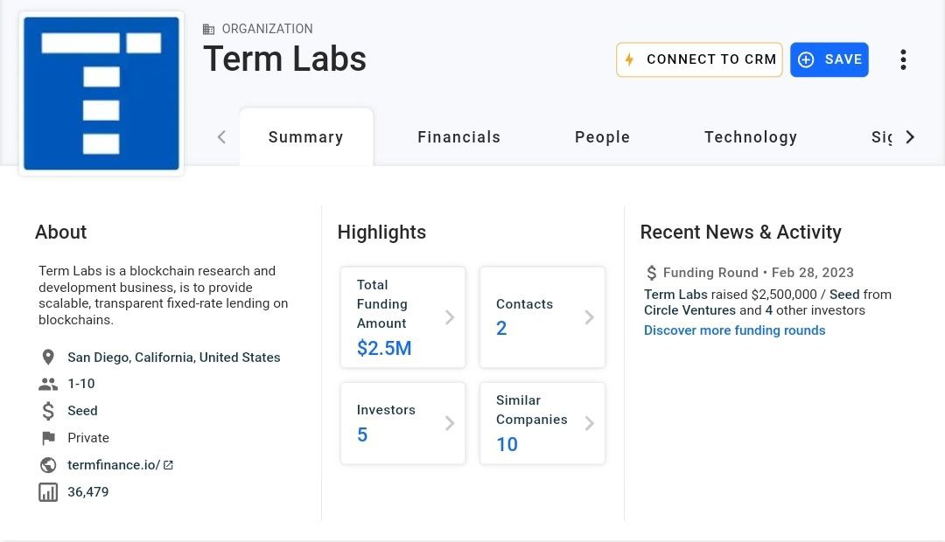Click the dollar sign funding stage icon
This screenshot has height=542, width=945.
[48, 411]
